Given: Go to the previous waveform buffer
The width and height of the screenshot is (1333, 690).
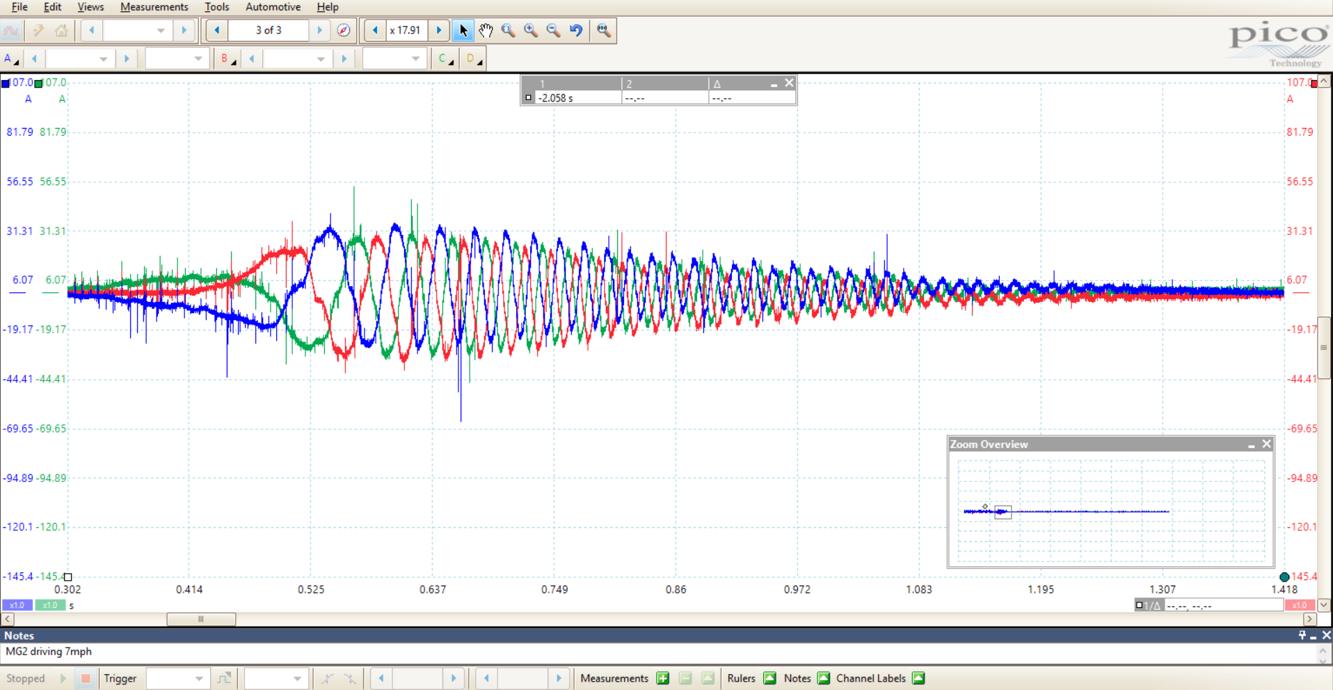Looking at the screenshot, I should (x=217, y=31).
